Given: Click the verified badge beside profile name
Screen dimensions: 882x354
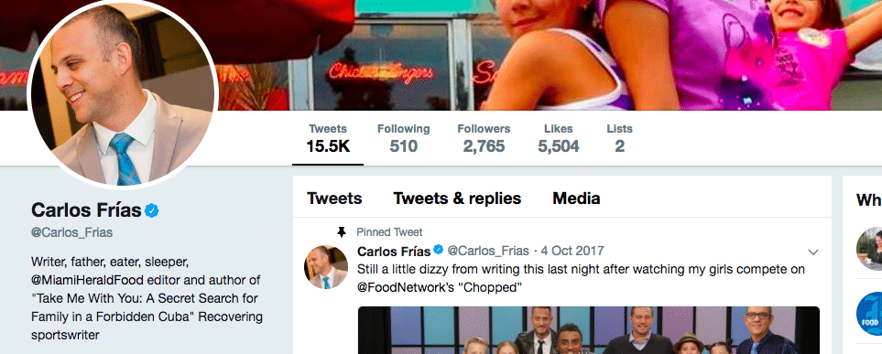Looking at the screenshot, I should [x=152, y=210].
